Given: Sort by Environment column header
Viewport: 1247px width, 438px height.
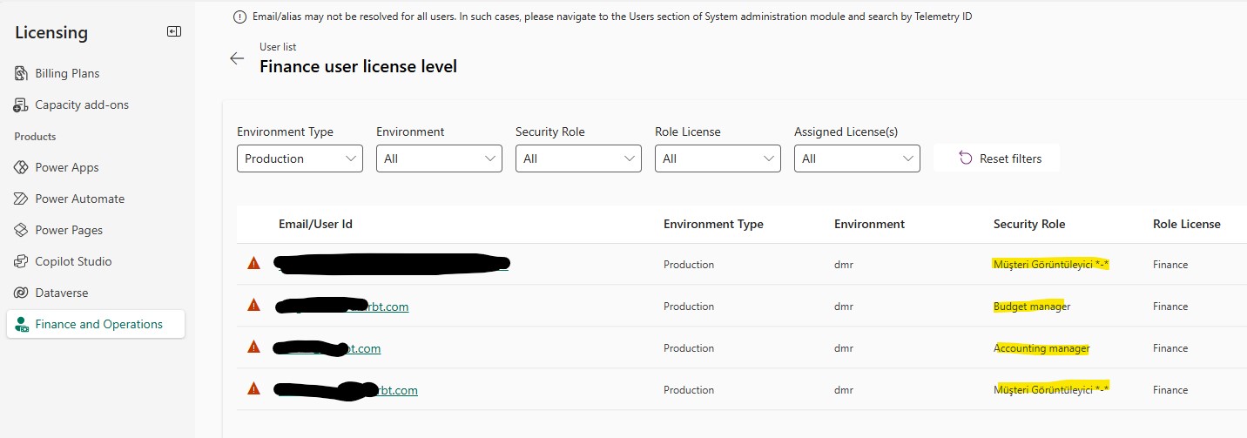Looking at the screenshot, I should (869, 224).
